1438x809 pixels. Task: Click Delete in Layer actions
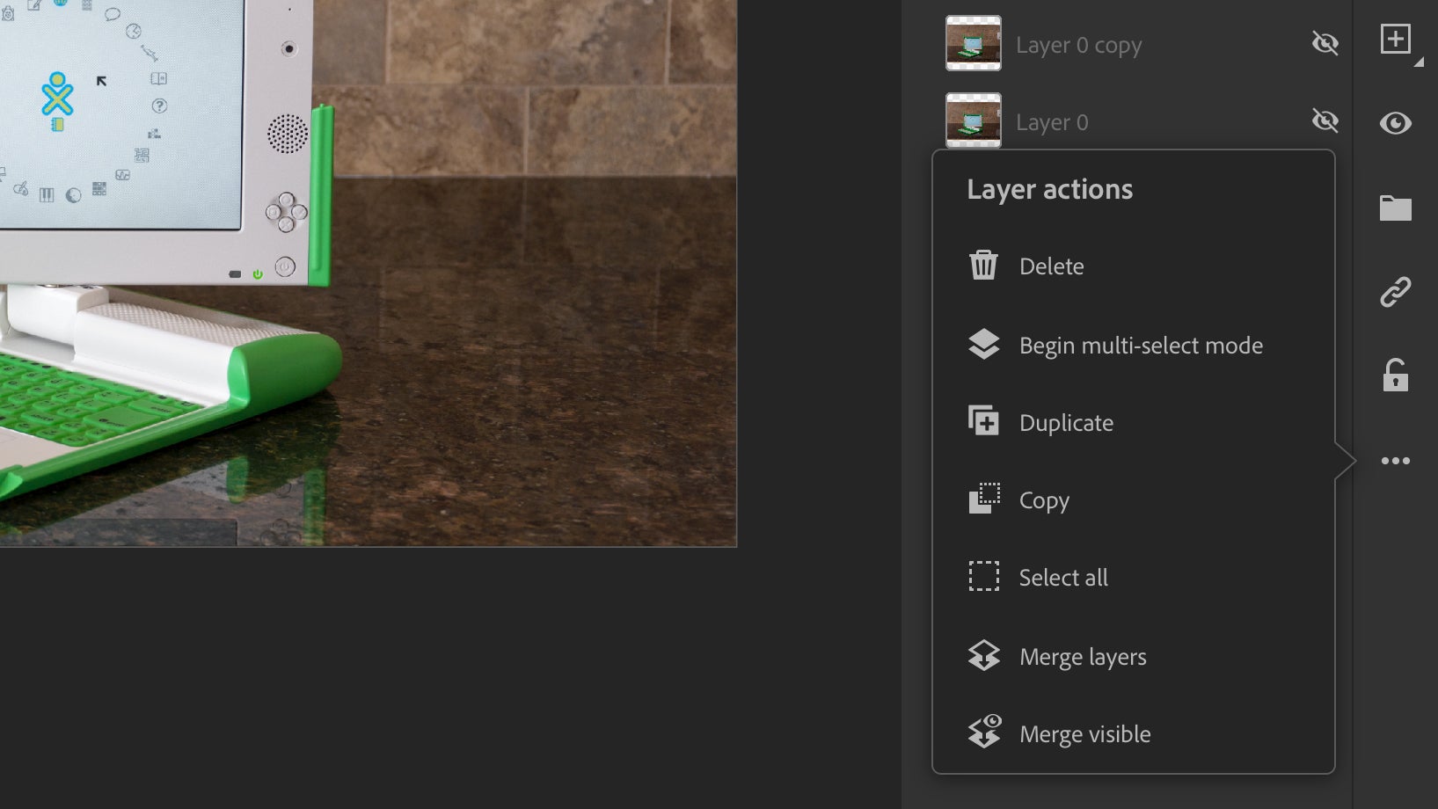[1051, 266]
